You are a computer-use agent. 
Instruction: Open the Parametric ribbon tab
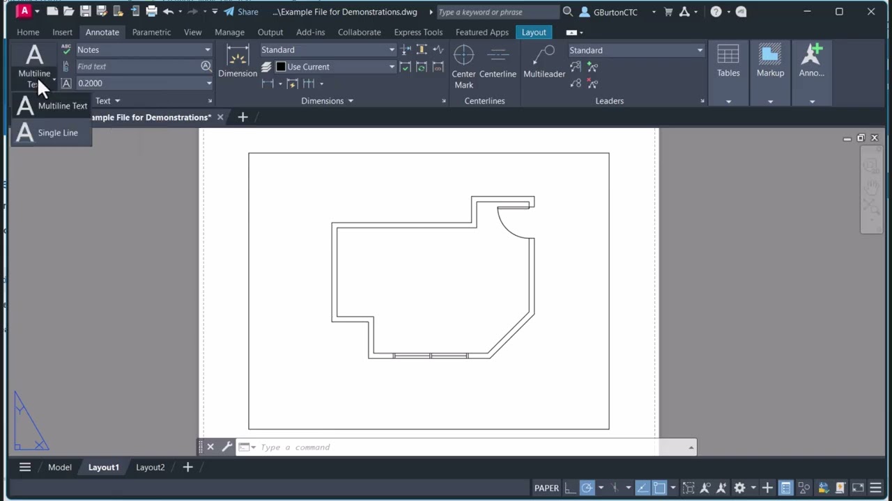coord(151,32)
